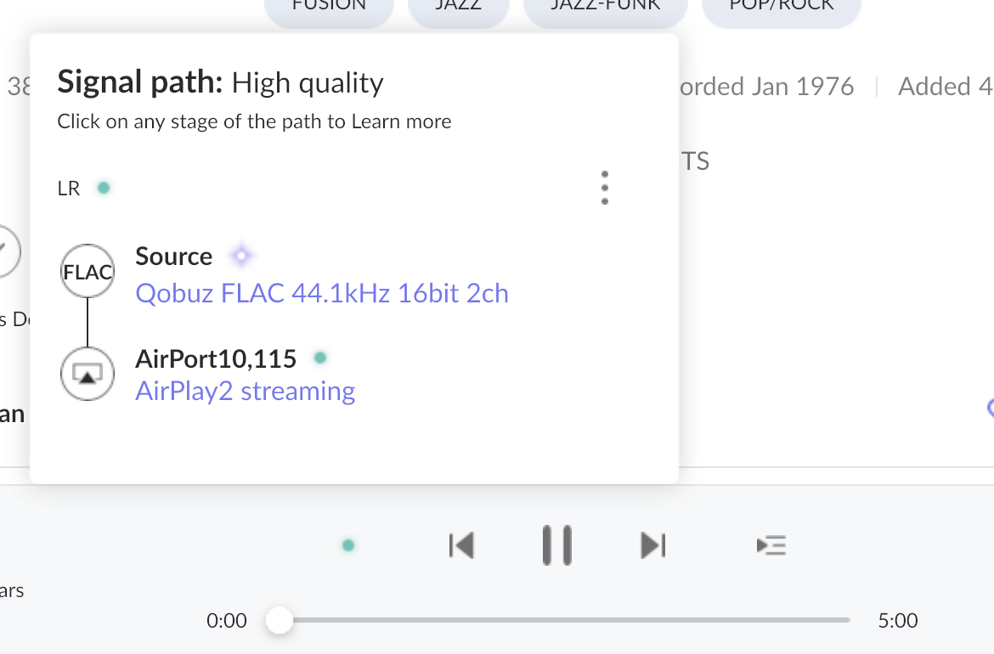Image resolution: width=994 pixels, height=654 pixels.
Task: Skip to the previous track
Action: (460, 545)
